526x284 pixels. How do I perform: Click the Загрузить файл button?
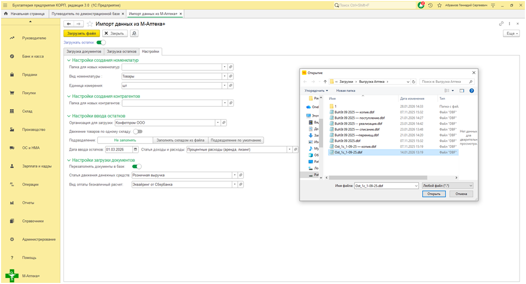[82, 33]
